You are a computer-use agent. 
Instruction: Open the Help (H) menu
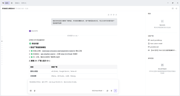[x=24, y=3]
